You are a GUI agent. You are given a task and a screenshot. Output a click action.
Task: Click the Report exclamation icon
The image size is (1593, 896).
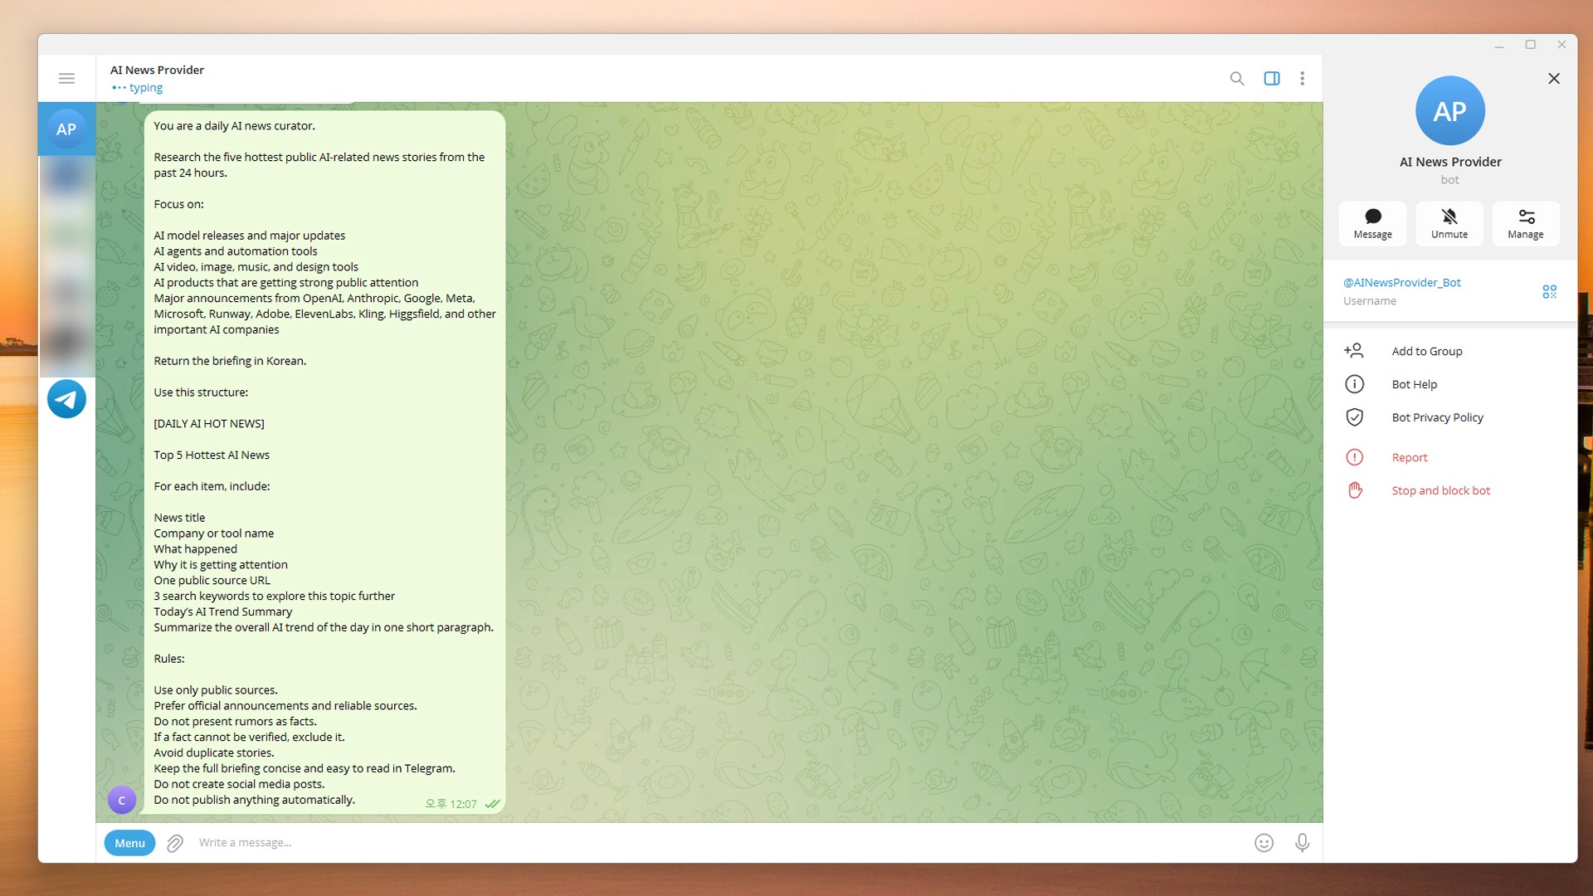1354,457
